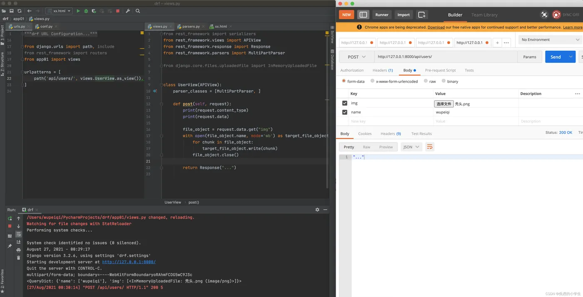Open the 127.0.0.1:8000 link in console
Image resolution: width=583 pixels, height=297 pixels.
(x=129, y=262)
